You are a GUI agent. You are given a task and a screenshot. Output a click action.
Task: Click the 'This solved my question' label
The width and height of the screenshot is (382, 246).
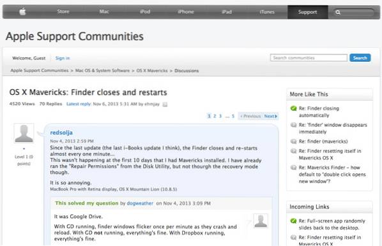[86, 203]
